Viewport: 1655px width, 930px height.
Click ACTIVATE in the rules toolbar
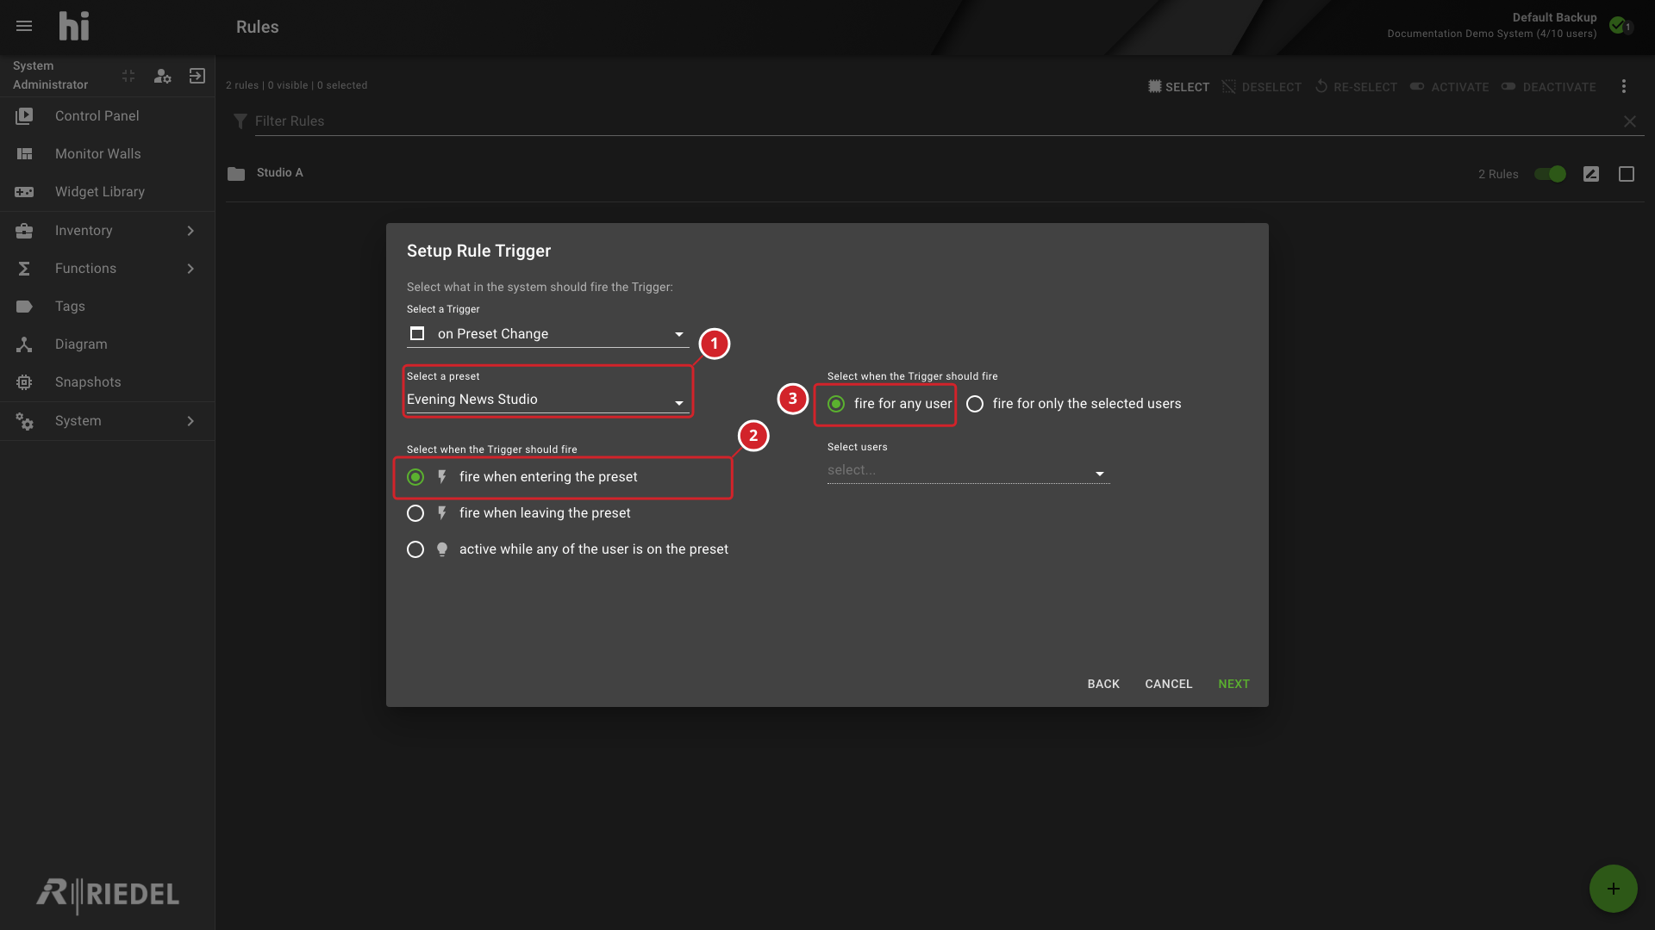tap(1449, 87)
